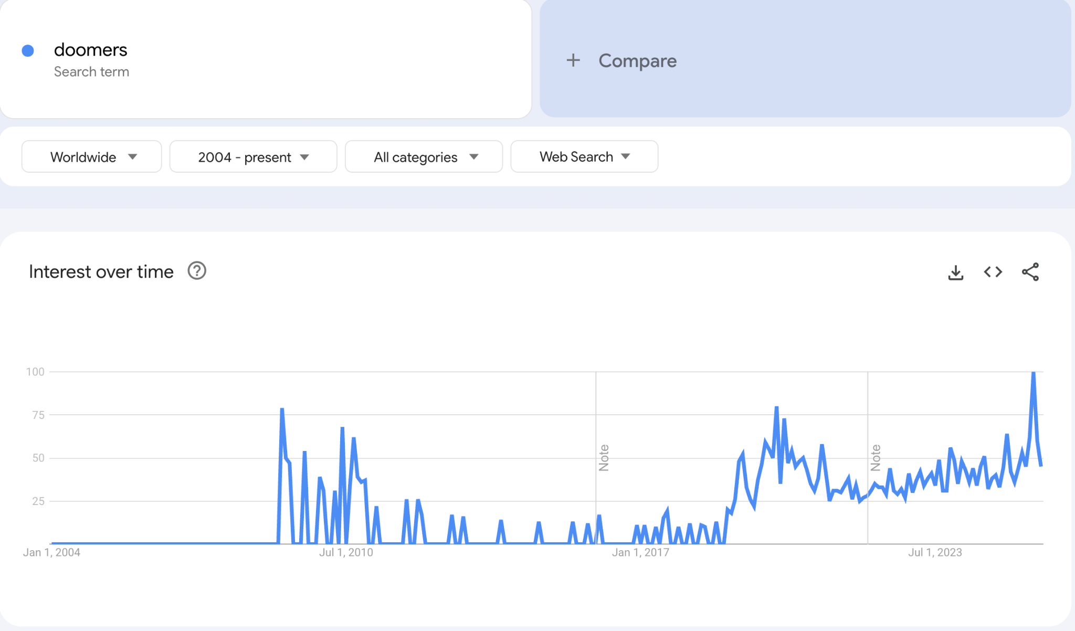Click the Jul 1, 2023 axis label
1075x631 pixels.
(935, 552)
